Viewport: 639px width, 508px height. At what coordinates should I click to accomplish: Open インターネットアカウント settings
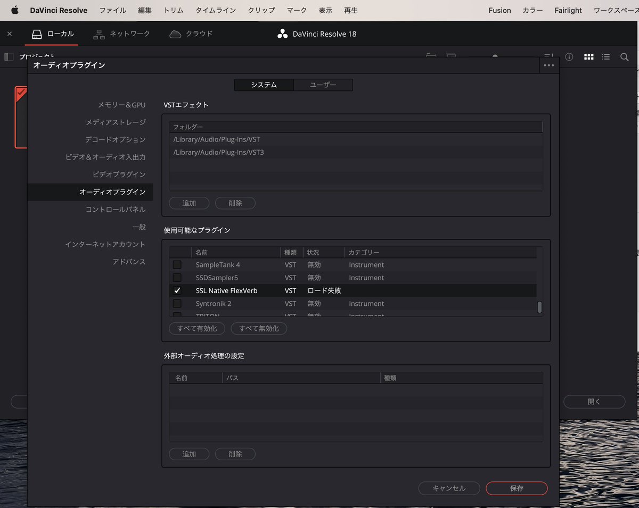pos(105,244)
